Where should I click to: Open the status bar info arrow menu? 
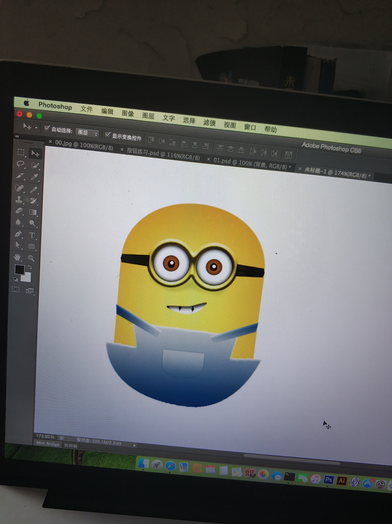tap(134, 446)
